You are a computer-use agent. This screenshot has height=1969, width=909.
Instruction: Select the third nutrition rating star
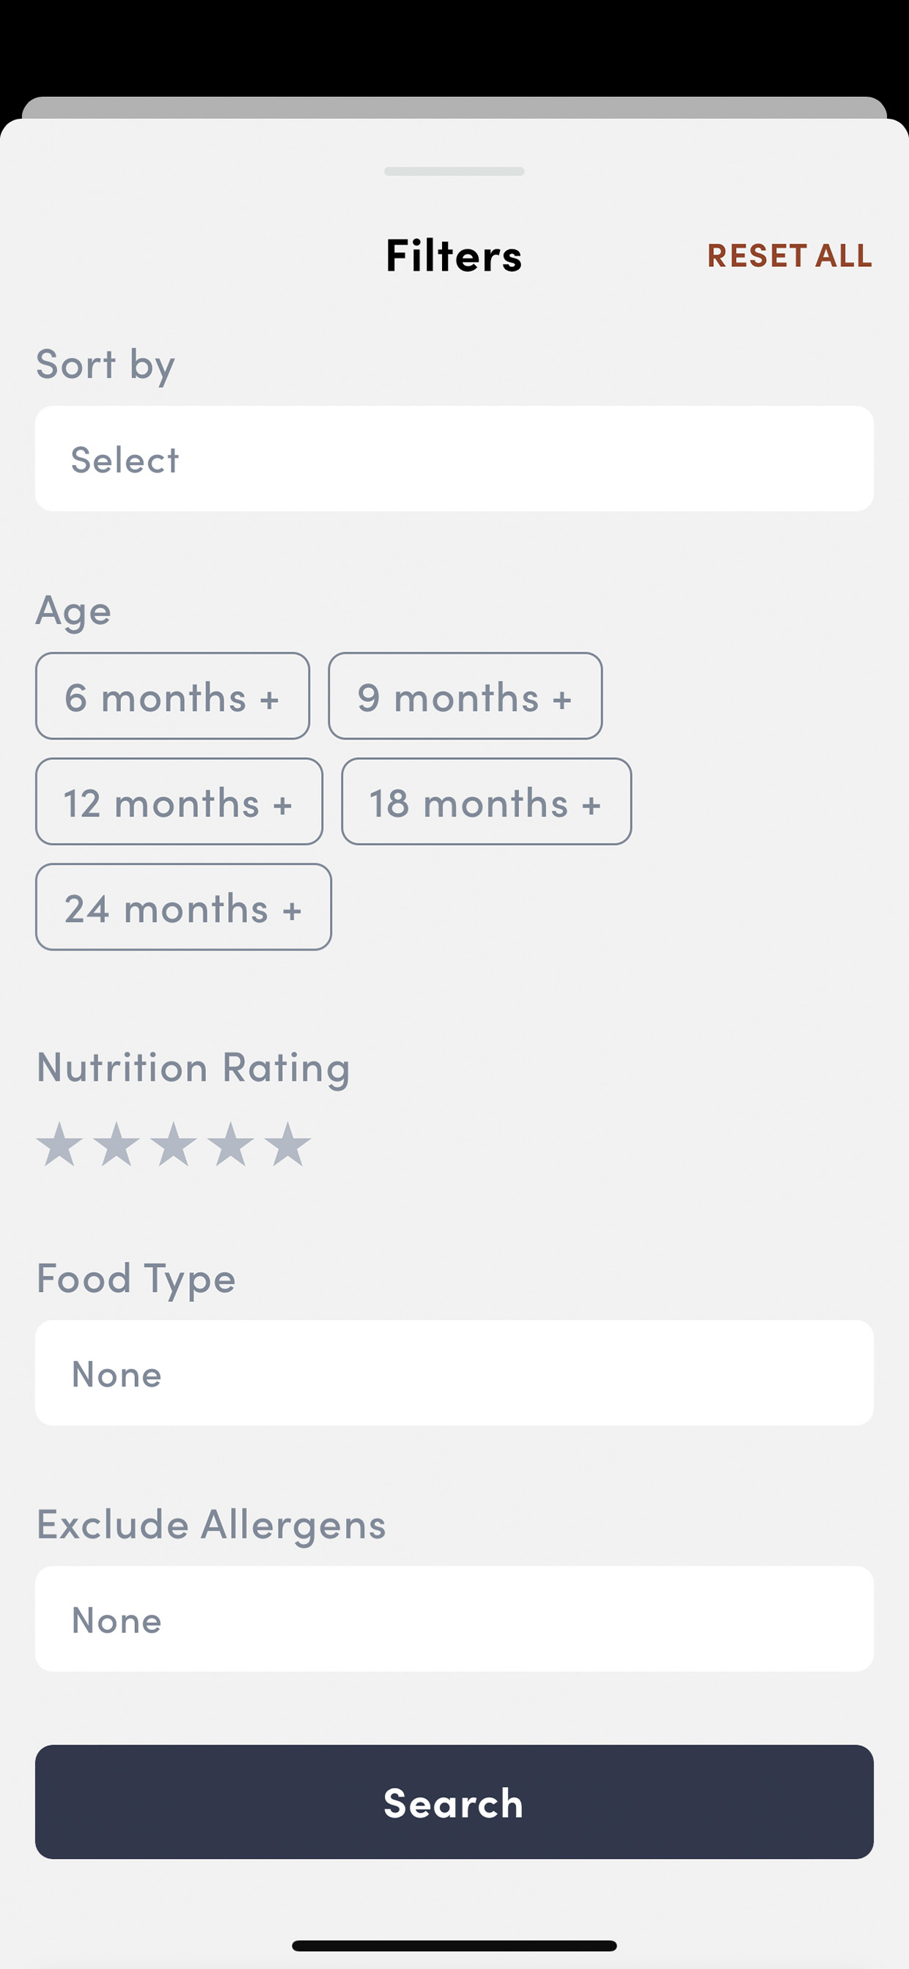pyautogui.click(x=174, y=1144)
